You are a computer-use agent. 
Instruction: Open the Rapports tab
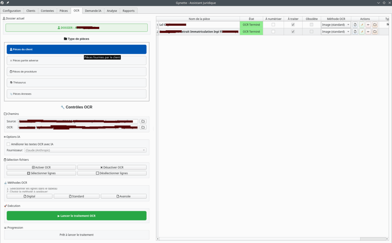click(129, 11)
